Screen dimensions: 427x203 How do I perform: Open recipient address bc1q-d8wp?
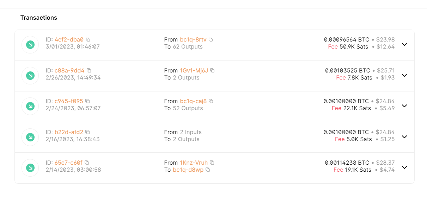(x=188, y=170)
